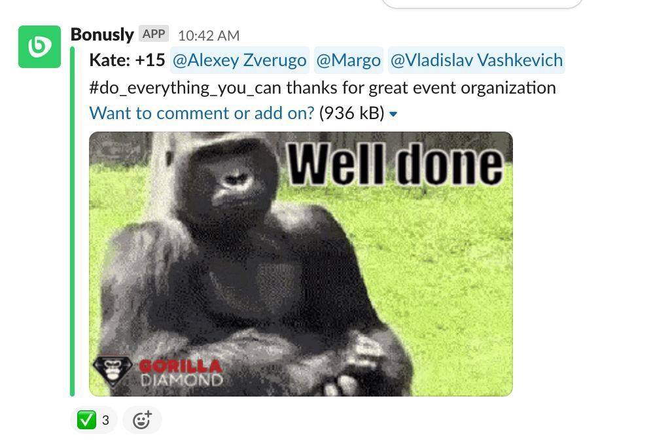Open @Vladislav Vashkevich mention

click(476, 60)
